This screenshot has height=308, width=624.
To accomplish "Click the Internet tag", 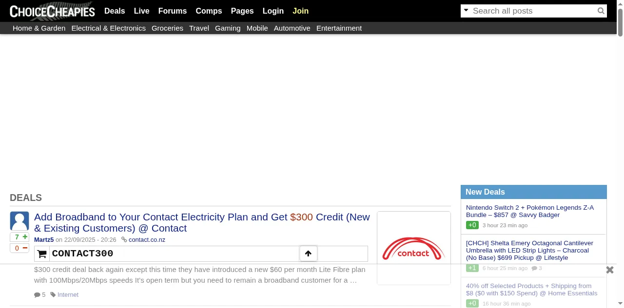I will [x=68, y=295].
